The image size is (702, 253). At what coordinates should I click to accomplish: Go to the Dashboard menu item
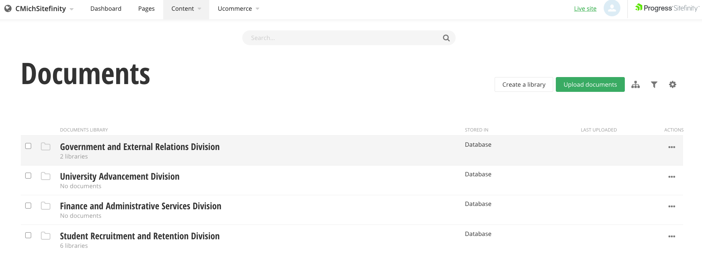pyautogui.click(x=106, y=9)
